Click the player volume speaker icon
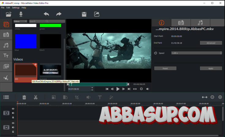This screenshot has width=225, height=137. [147, 89]
